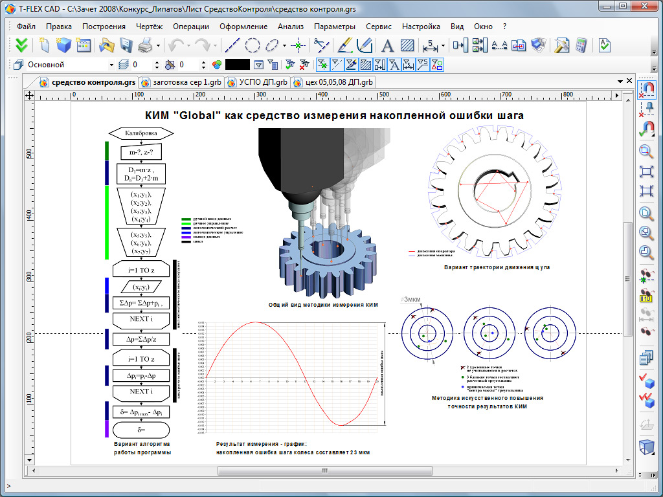Print the drawing with the printer icon
The width and height of the screenshot is (663, 497).
[145, 45]
